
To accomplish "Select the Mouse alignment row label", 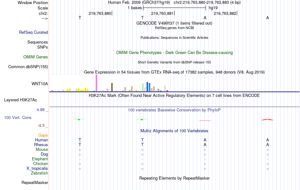I will (x=42, y=150).
